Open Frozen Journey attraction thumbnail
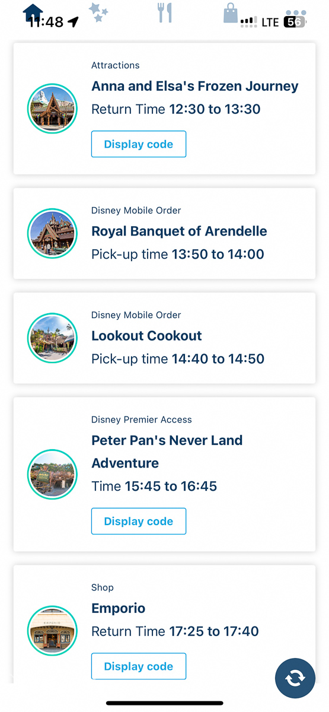The image size is (329, 712). [53, 109]
